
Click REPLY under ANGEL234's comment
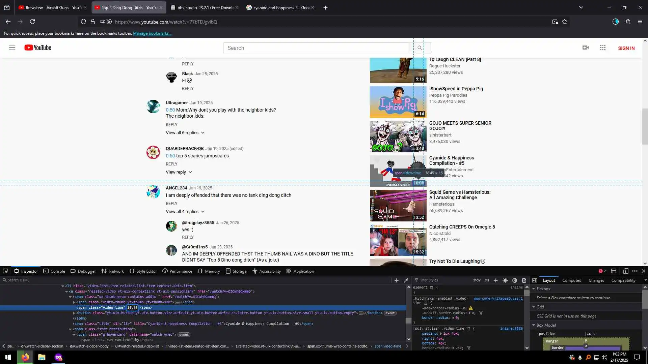[x=171, y=204]
